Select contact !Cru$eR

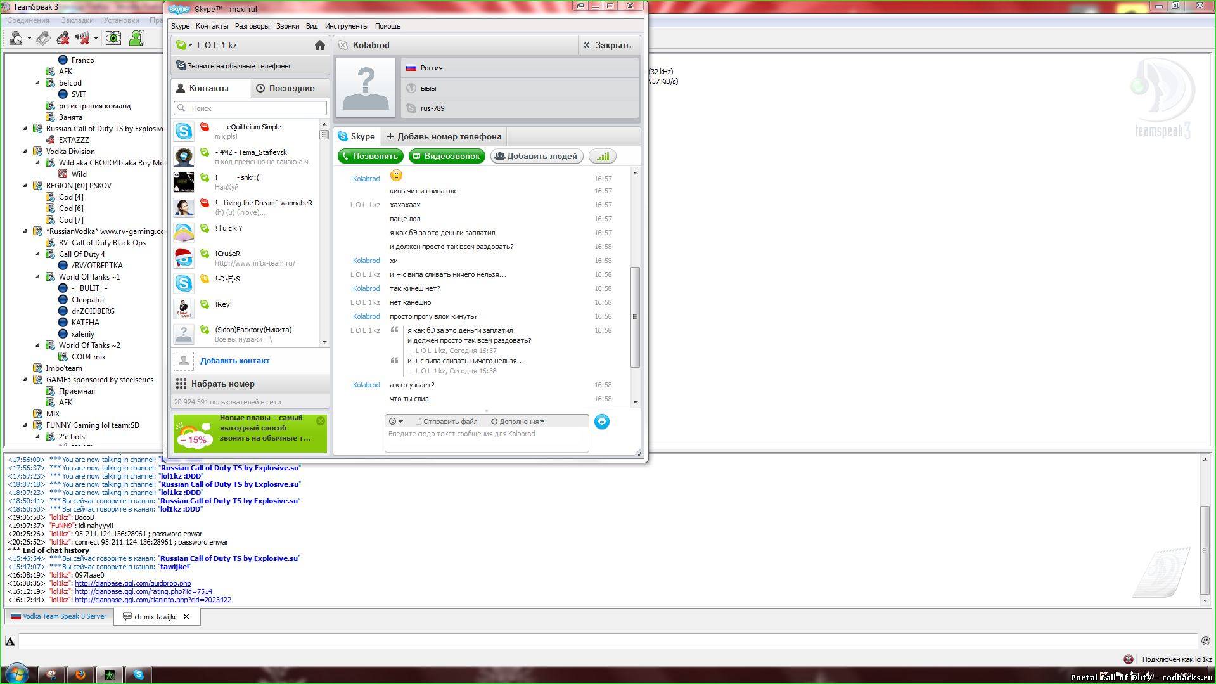(x=246, y=258)
